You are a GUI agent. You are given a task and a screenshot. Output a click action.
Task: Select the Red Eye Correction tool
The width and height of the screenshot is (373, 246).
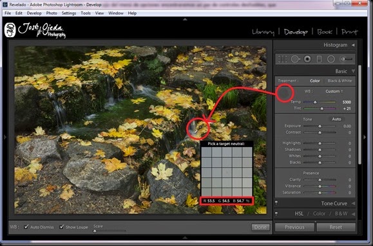[x=307, y=59]
